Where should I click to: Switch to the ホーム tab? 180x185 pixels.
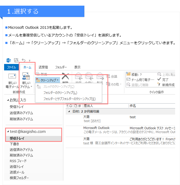[27, 67]
